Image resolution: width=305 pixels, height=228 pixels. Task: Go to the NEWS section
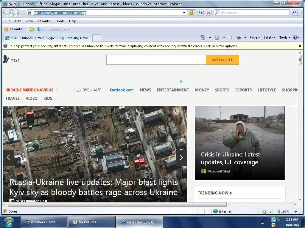point(145,90)
